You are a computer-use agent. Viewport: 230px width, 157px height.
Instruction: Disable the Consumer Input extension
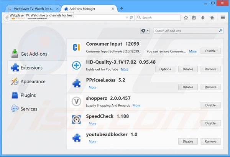click(x=210, y=51)
